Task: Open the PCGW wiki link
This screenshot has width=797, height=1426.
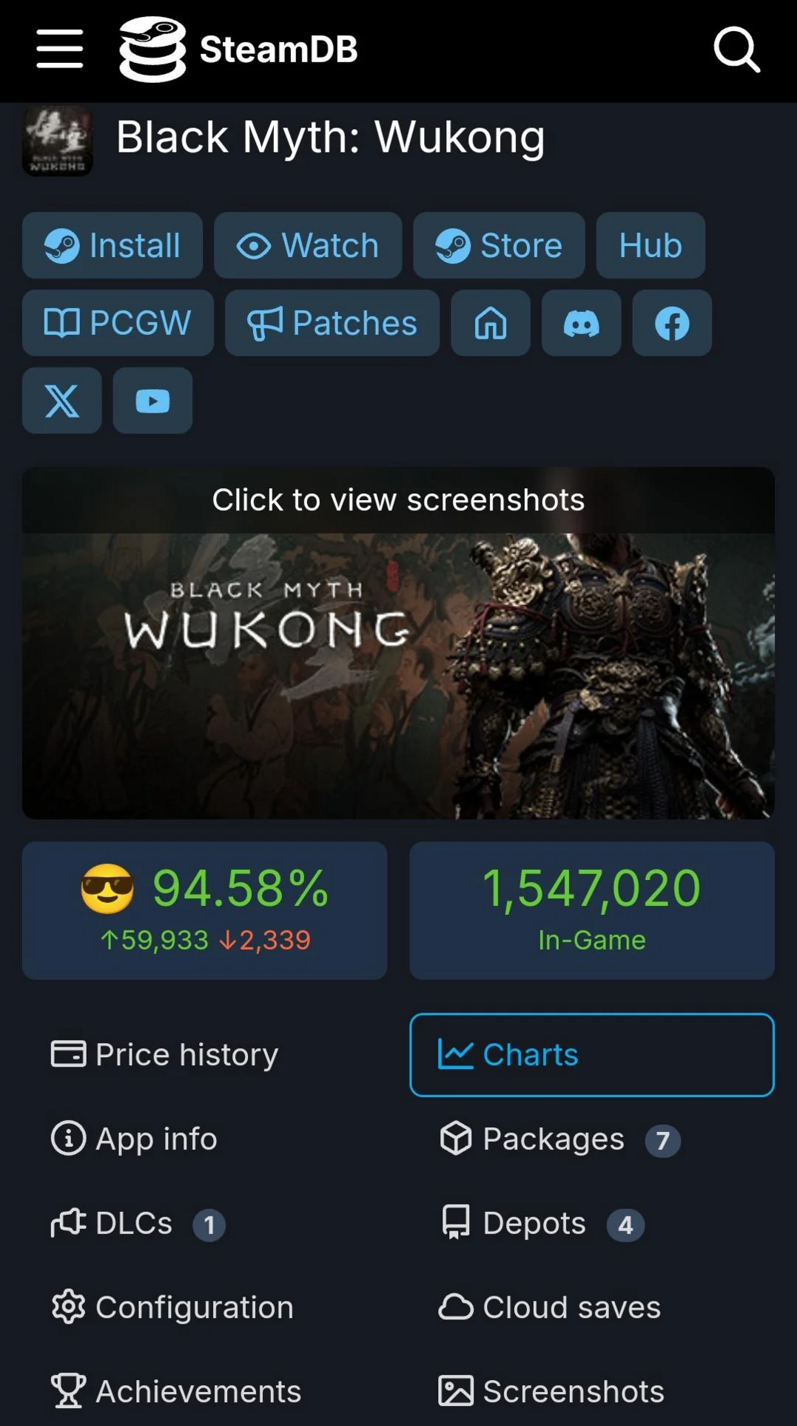Action: [118, 323]
